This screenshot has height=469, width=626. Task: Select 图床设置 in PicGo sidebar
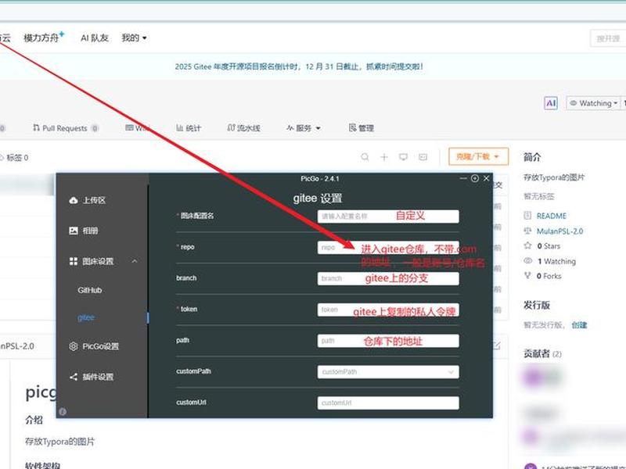point(92,261)
